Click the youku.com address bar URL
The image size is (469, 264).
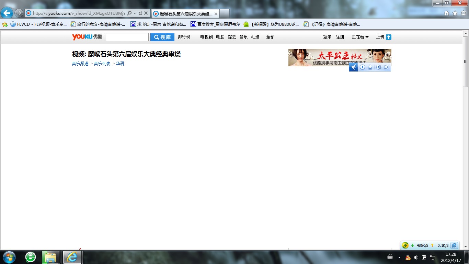coord(79,13)
